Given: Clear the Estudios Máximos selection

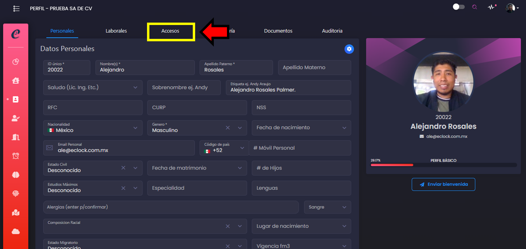Looking at the screenshot, I should pyautogui.click(x=123, y=188).
